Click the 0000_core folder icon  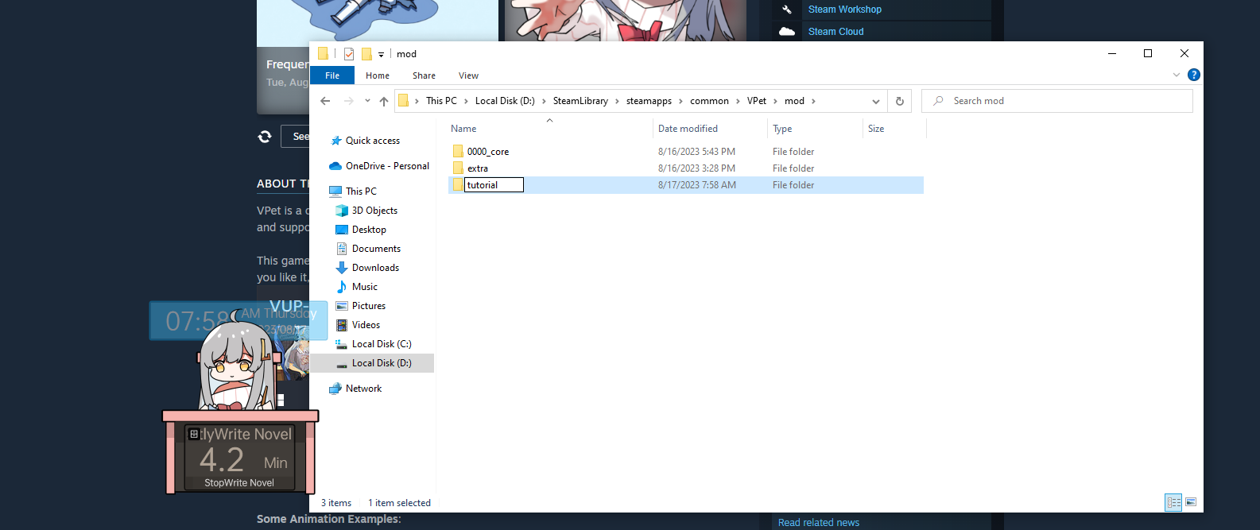point(458,151)
